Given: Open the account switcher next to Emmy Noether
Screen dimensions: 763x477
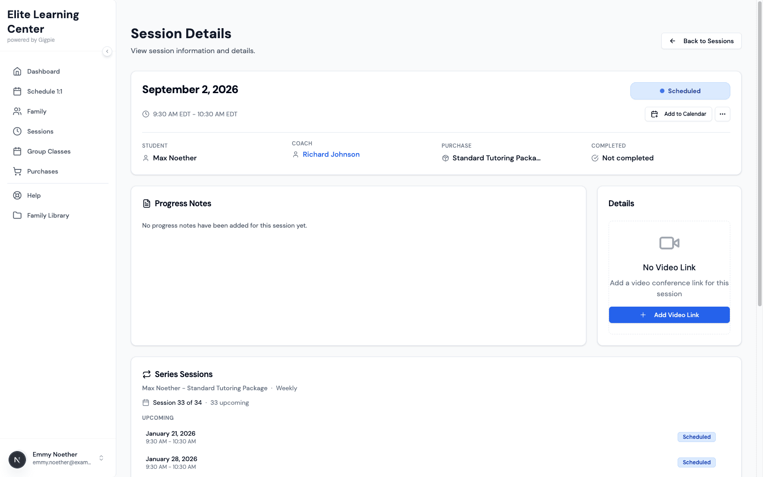Looking at the screenshot, I should [x=101, y=457].
